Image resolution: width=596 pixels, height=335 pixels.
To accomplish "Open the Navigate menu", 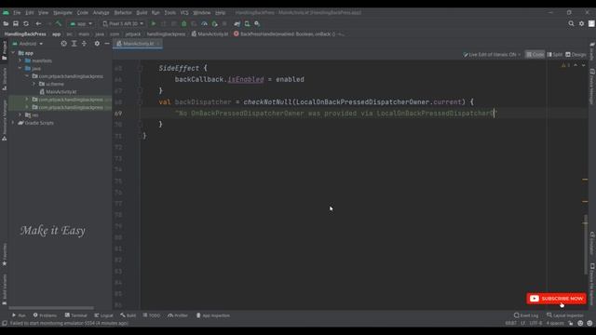I will click(x=62, y=12).
